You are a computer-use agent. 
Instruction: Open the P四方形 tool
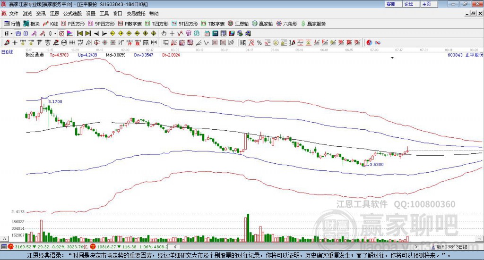pos(73,24)
